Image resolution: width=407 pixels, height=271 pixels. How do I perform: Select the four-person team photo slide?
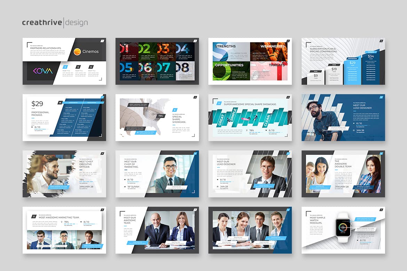[250, 230]
